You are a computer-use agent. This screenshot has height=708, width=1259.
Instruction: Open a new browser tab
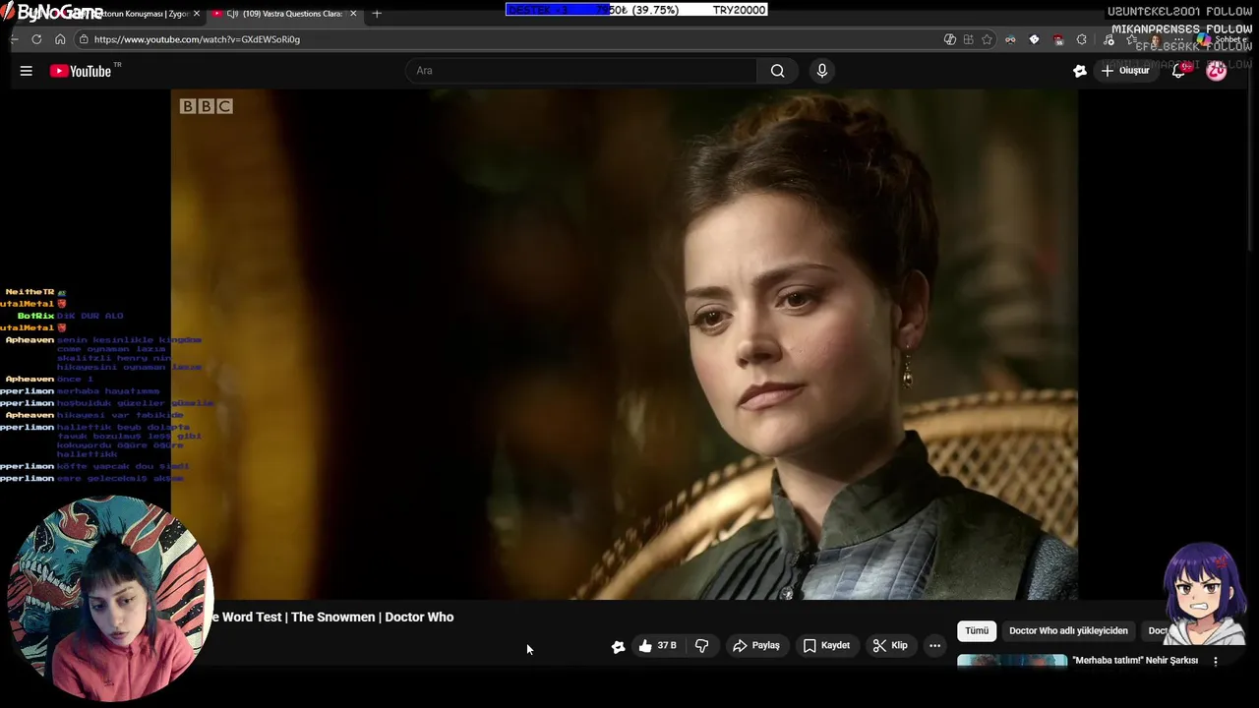pos(377,14)
